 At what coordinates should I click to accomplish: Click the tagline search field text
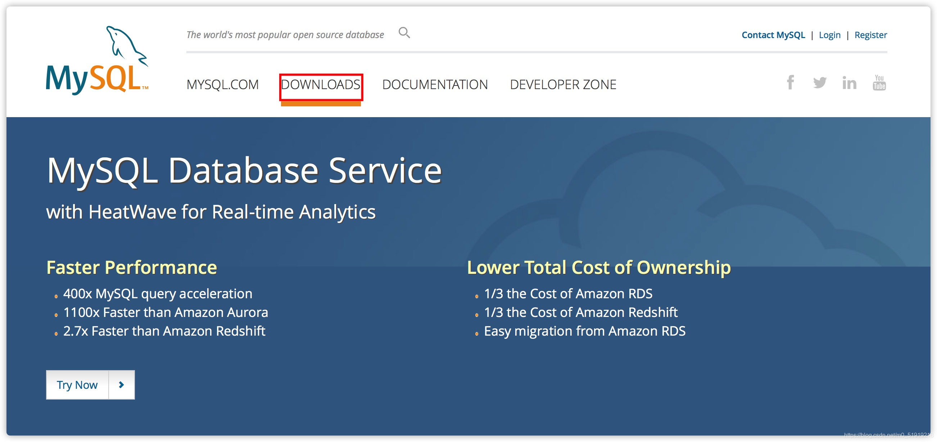[285, 35]
